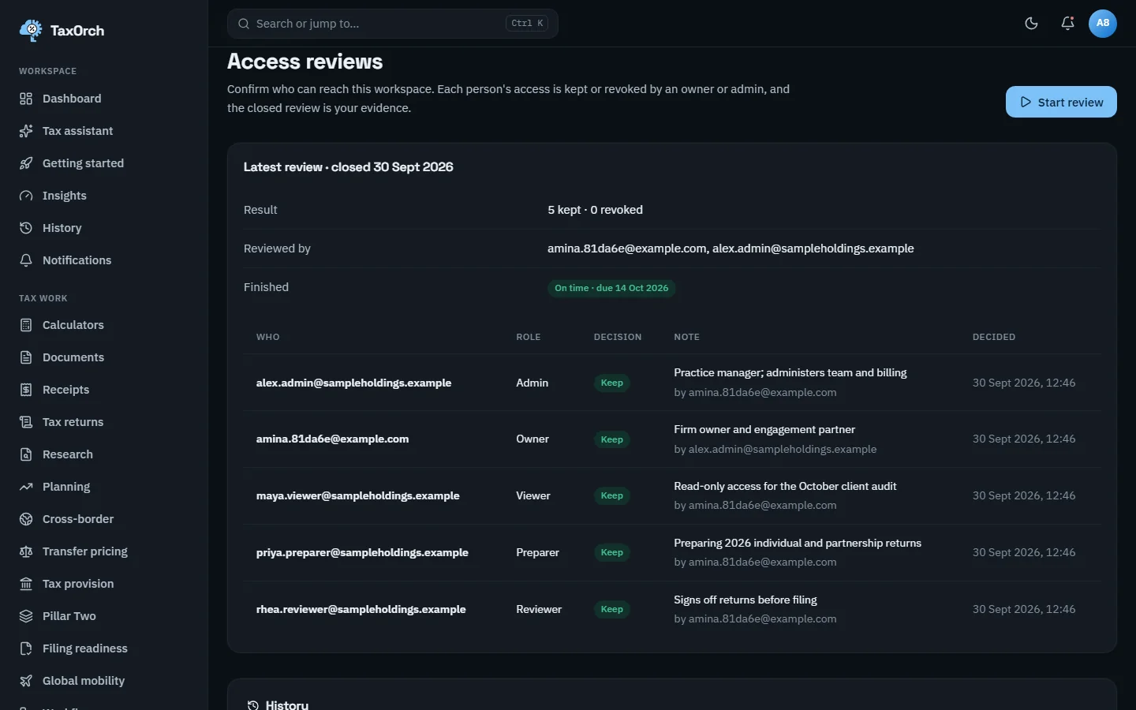Open Notifications in the sidebar
The width and height of the screenshot is (1136, 710).
[x=104, y=260]
